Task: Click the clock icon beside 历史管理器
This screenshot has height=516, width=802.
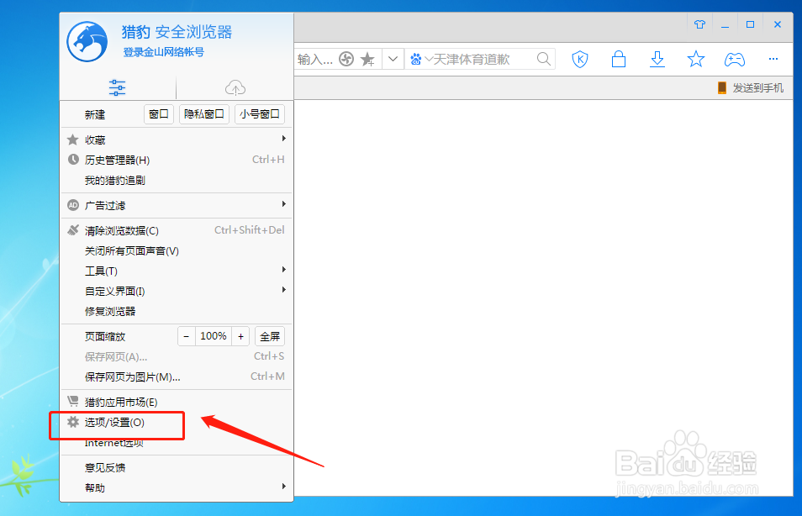Action: click(x=73, y=160)
